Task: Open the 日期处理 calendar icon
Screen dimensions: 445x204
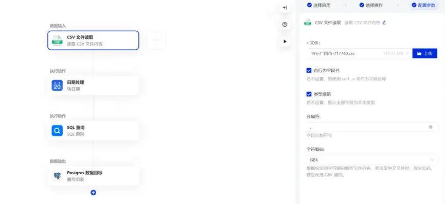Action: tap(57, 86)
